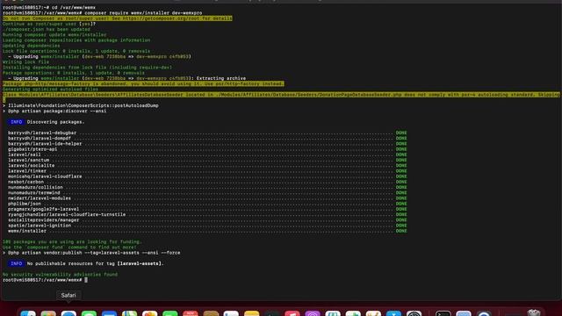Open the Trash in the Dock
This screenshot has width=562, height=316.
pyautogui.click(x=533, y=312)
